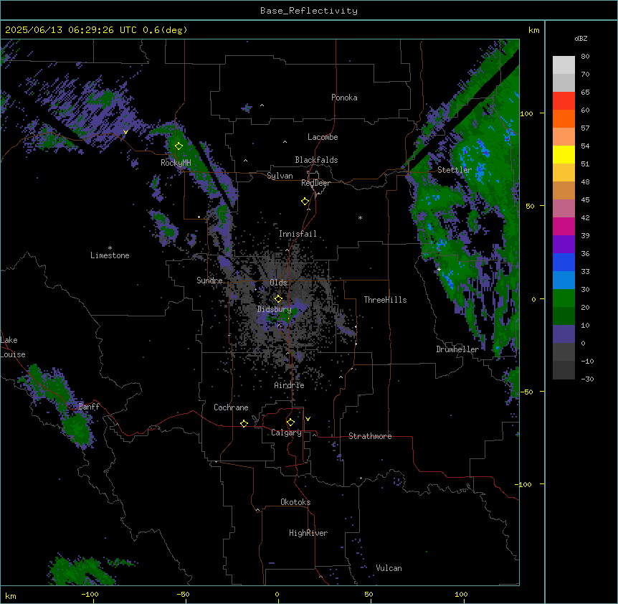The width and height of the screenshot is (618, 604).
Task: Click the km unit label at bottom left
Action: point(11,596)
